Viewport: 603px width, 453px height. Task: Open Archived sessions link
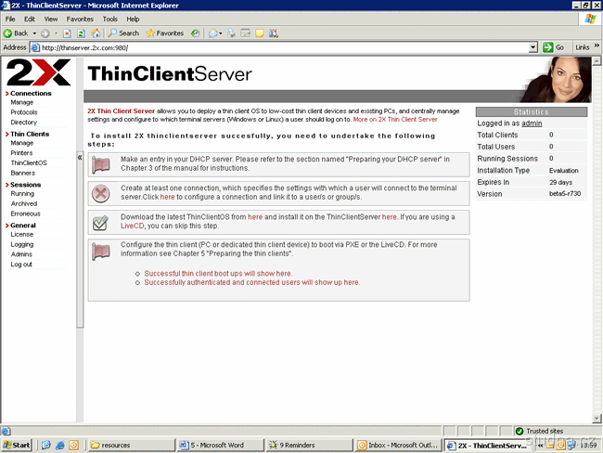coord(24,204)
